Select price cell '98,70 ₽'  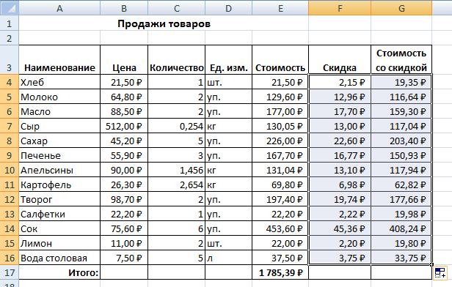tap(124, 199)
